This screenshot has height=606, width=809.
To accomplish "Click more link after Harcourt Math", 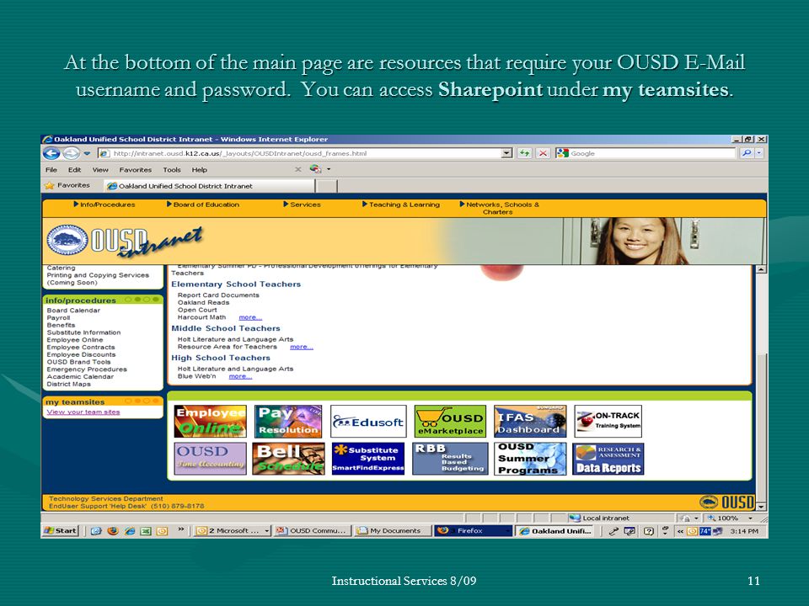I will click(250, 317).
